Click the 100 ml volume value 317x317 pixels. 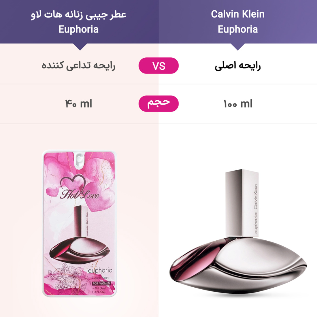237,104
